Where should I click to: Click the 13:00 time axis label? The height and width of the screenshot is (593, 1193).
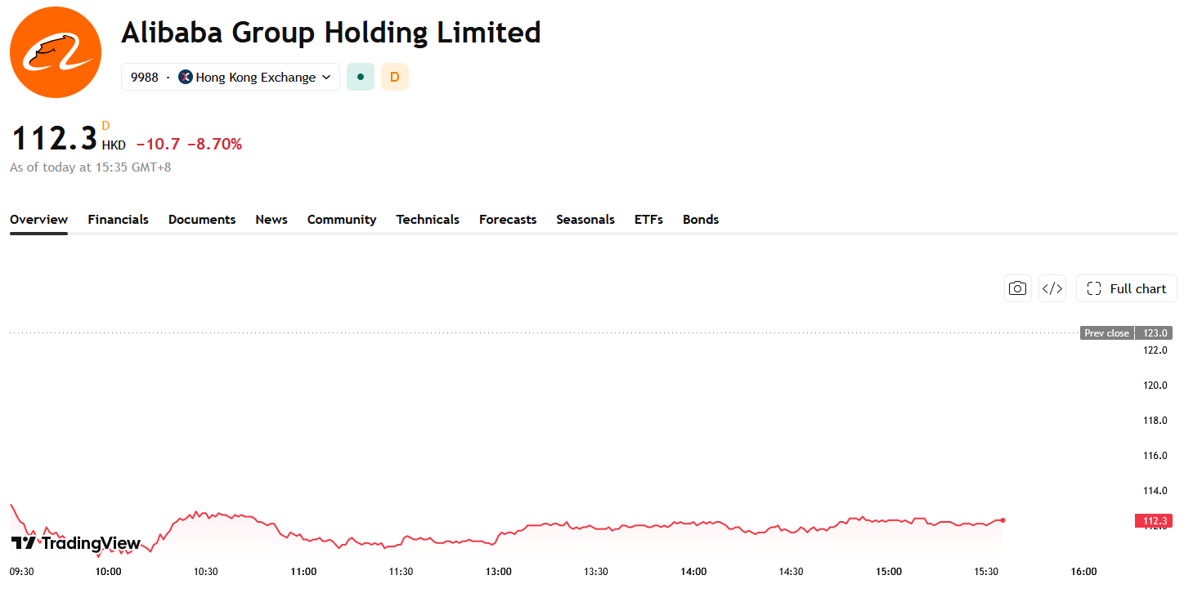pyautogui.click(x=498, y=571)
